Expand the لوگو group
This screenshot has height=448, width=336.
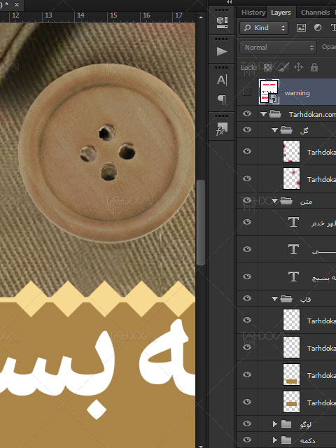(275, 424)
